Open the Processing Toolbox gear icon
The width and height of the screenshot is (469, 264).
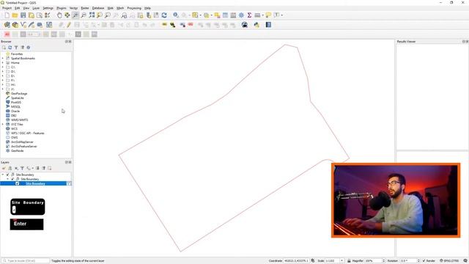click(x=241, y=15)
